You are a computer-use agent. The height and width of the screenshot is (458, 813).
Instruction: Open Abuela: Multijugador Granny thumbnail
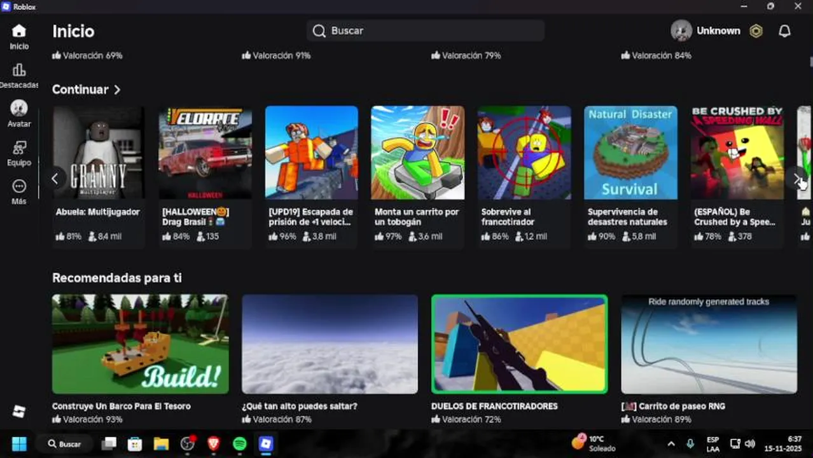point(99,153)
